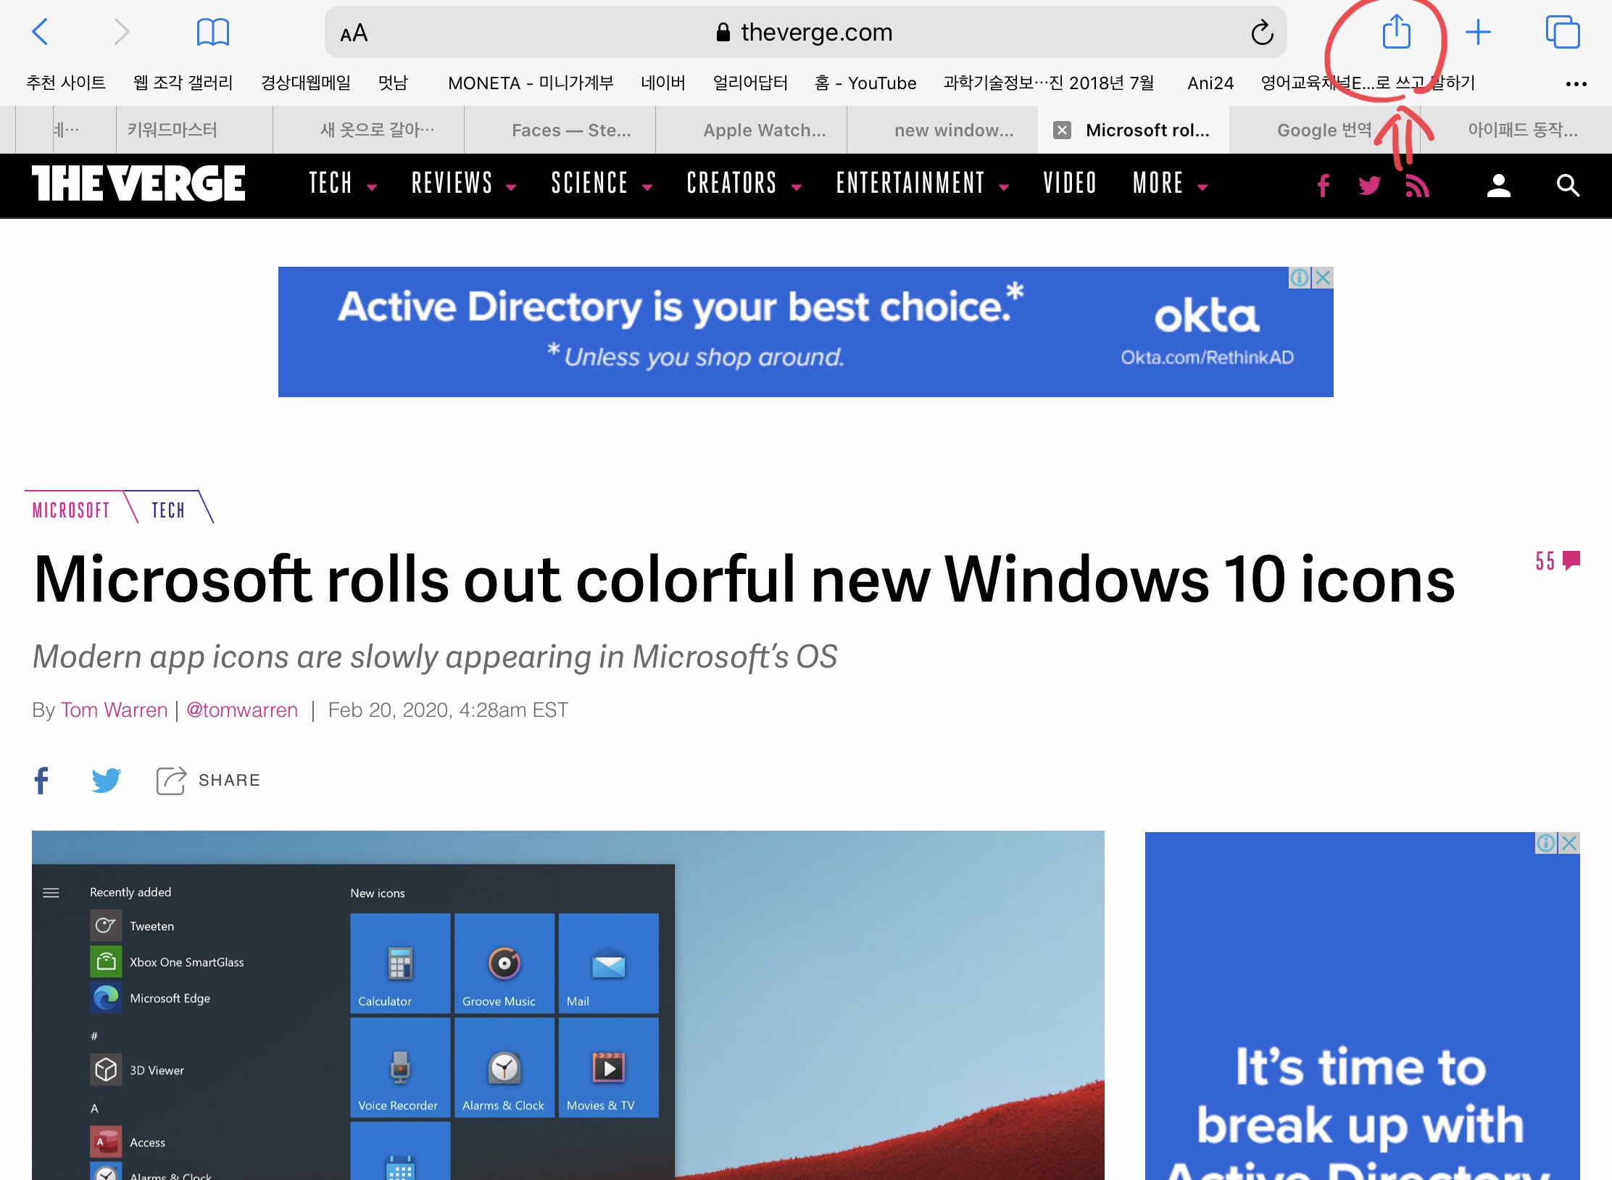Switch to the 키워드마스터 tab
Viewport: 1612px width, 1180px height.
click(194, 130)
